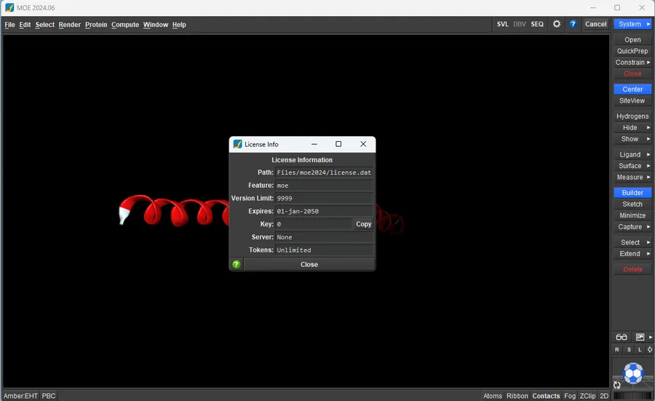Click the Tokens field showing Unlimited
655x401 pixels.
(x=324, y=250)
